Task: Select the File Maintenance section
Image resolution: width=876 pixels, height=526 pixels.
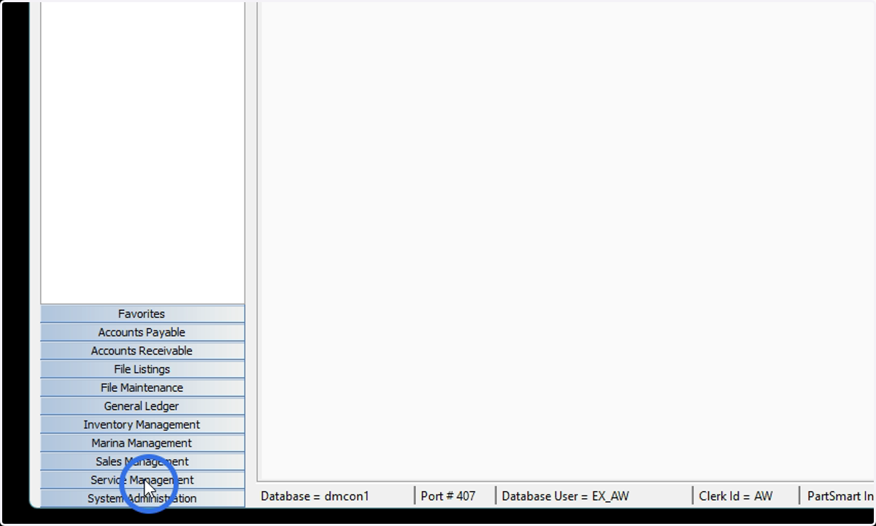Action: (x=142, y=387)
